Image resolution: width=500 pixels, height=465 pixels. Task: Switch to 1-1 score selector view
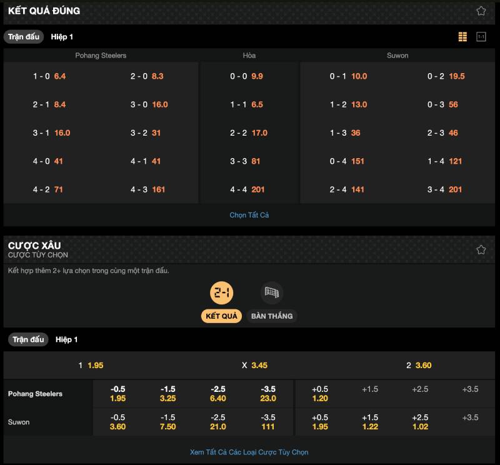click(x=481, y=37)
